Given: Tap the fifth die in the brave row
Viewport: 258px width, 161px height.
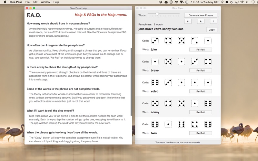Looking at the screenshot, I should tap(208, 62).
